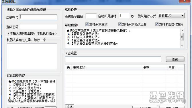Click the 店铺帐号 input field
The image size is (192, 108).
(38, 17)
